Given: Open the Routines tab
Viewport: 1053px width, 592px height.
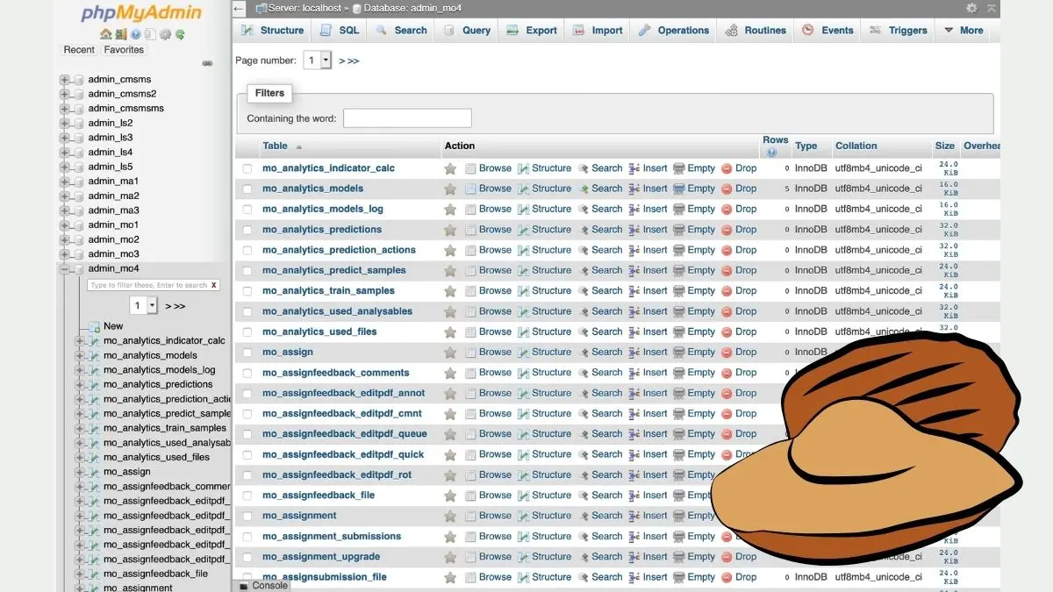Looking at the screenshot, I should click(756, 30).
